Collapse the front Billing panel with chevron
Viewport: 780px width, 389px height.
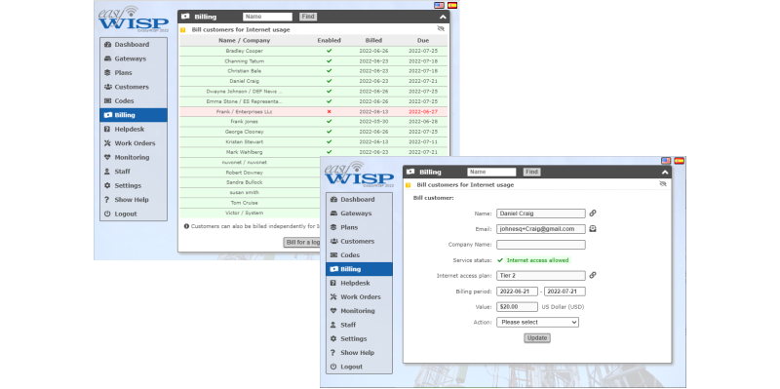click(x=665, y=173)
